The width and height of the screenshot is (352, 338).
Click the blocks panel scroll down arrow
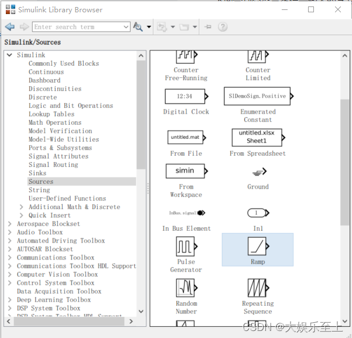345,322
